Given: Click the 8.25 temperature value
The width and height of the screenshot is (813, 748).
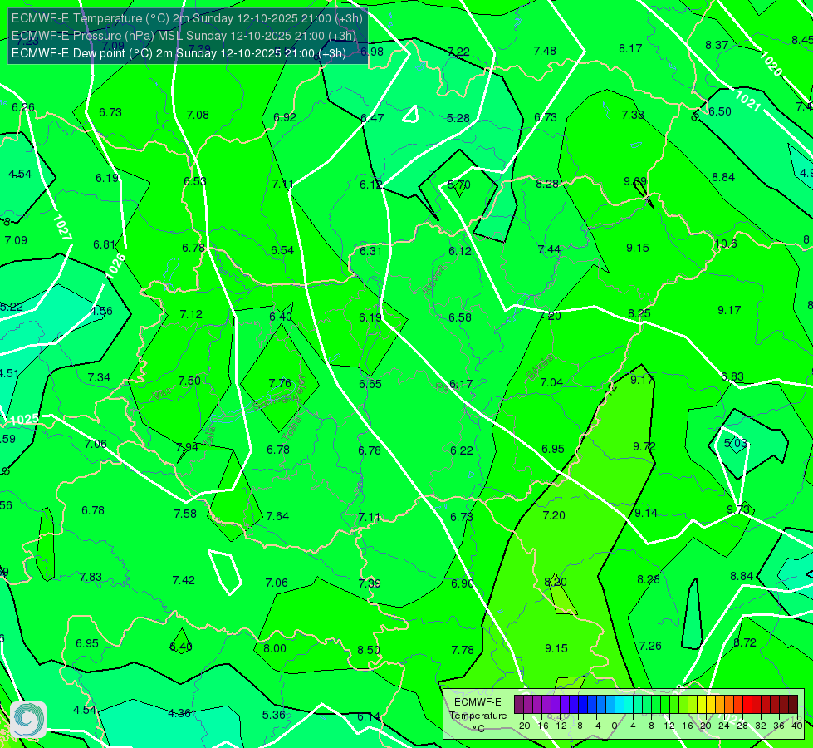Looking at the screenshot, I should [x=639, y=313].
